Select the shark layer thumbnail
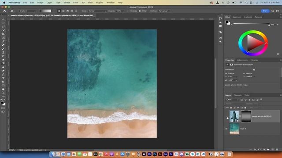 tap(234, 116)
